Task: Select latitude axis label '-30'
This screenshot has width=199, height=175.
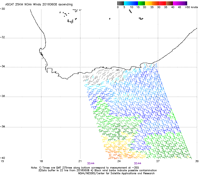Action: click(x=2, y=9)
